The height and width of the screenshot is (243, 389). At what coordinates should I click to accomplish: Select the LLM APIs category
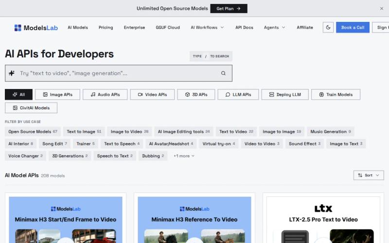coord(238,94)
